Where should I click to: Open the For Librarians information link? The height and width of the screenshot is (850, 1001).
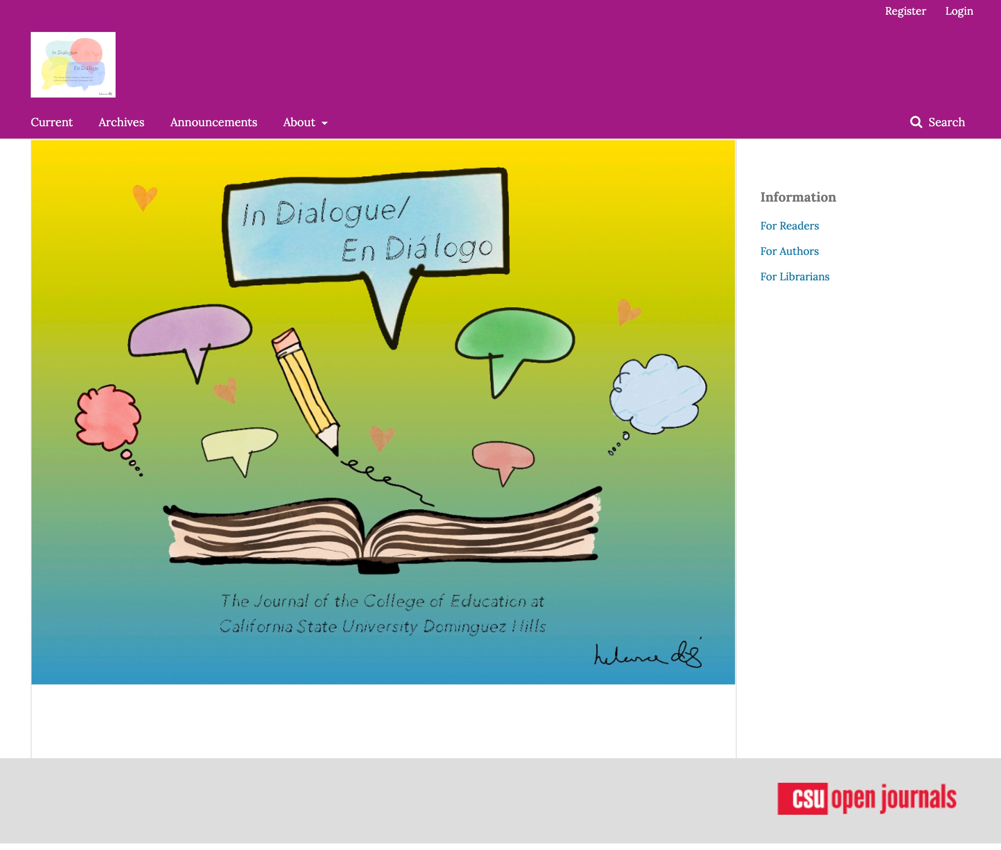(x=795, y=277)
